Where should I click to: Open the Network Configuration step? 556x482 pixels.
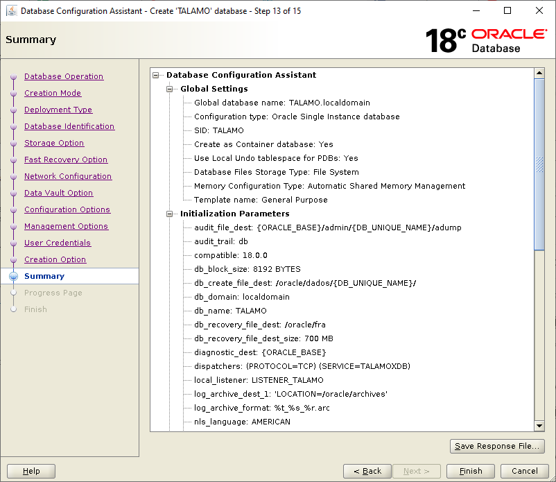click(68, 176)
